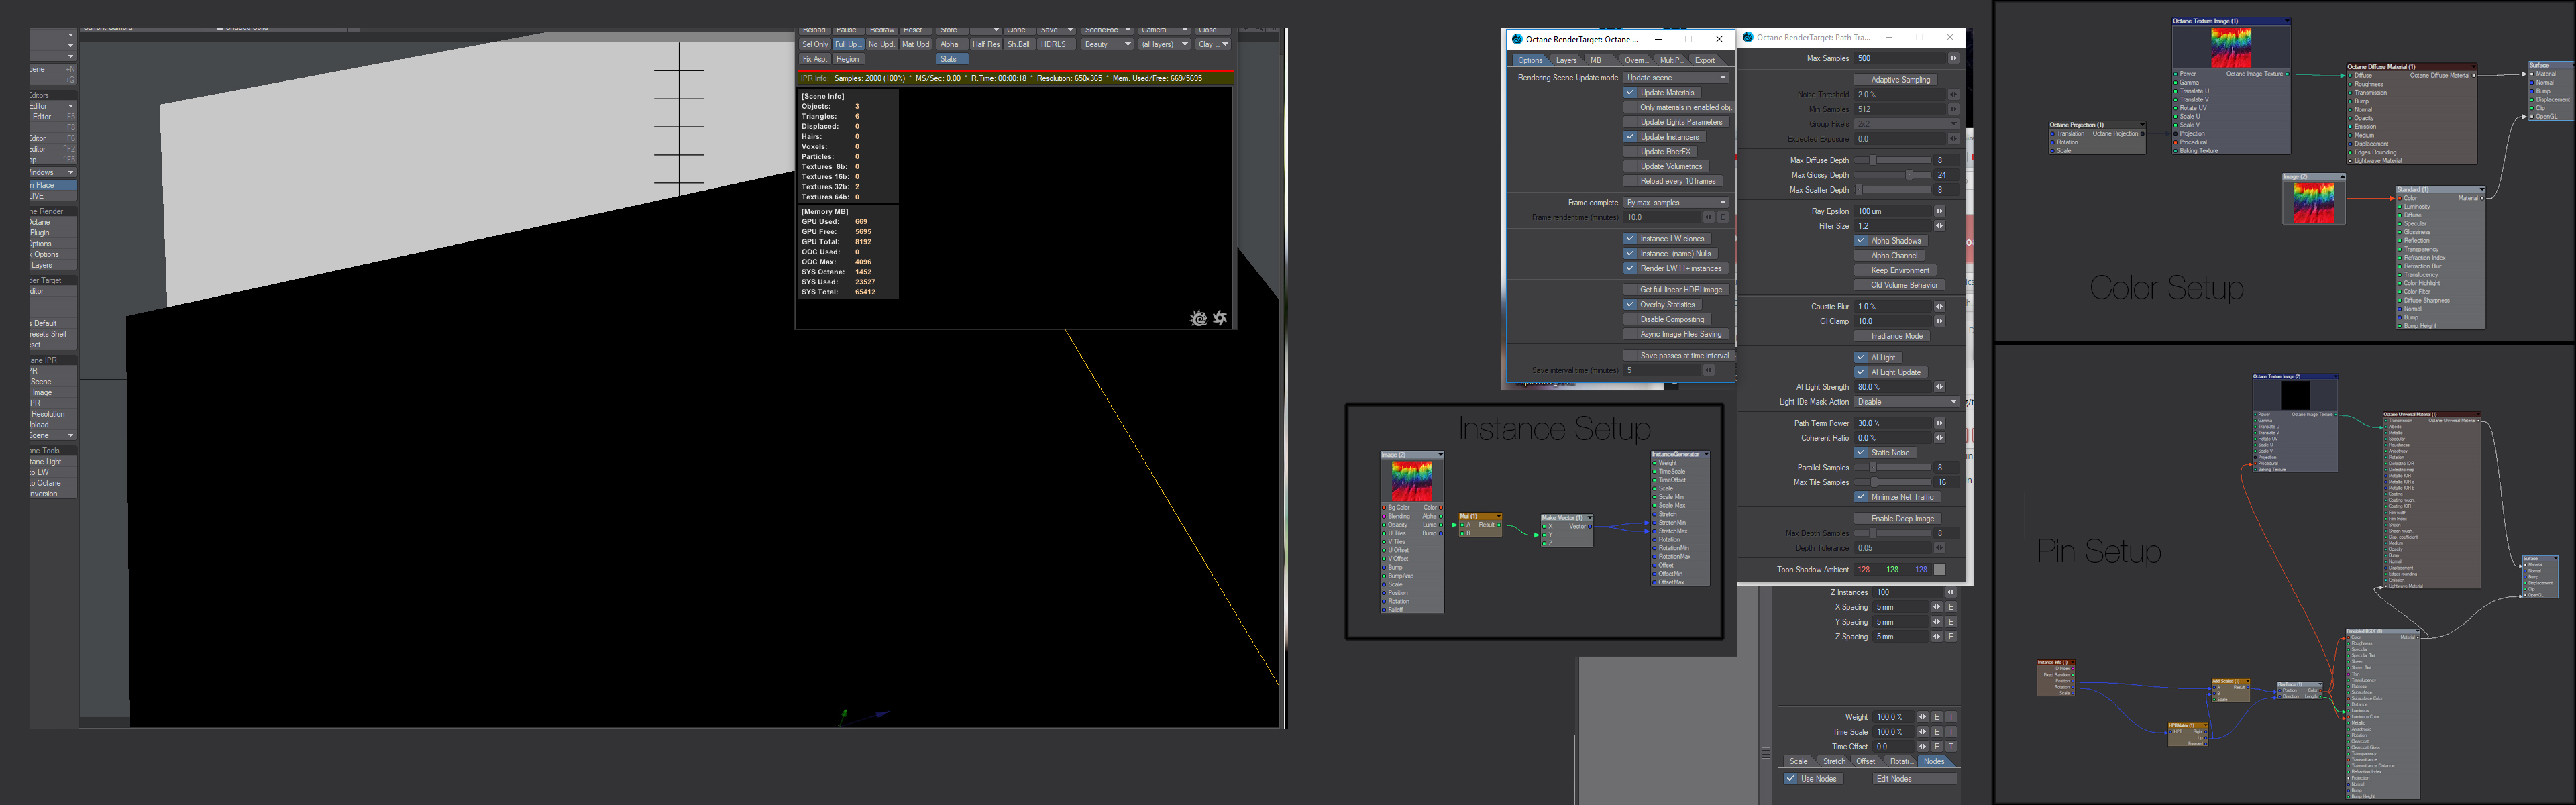Open the Rendering Scene Update mode dropdown
2576x805 pixels.
tap(1676, 77)
